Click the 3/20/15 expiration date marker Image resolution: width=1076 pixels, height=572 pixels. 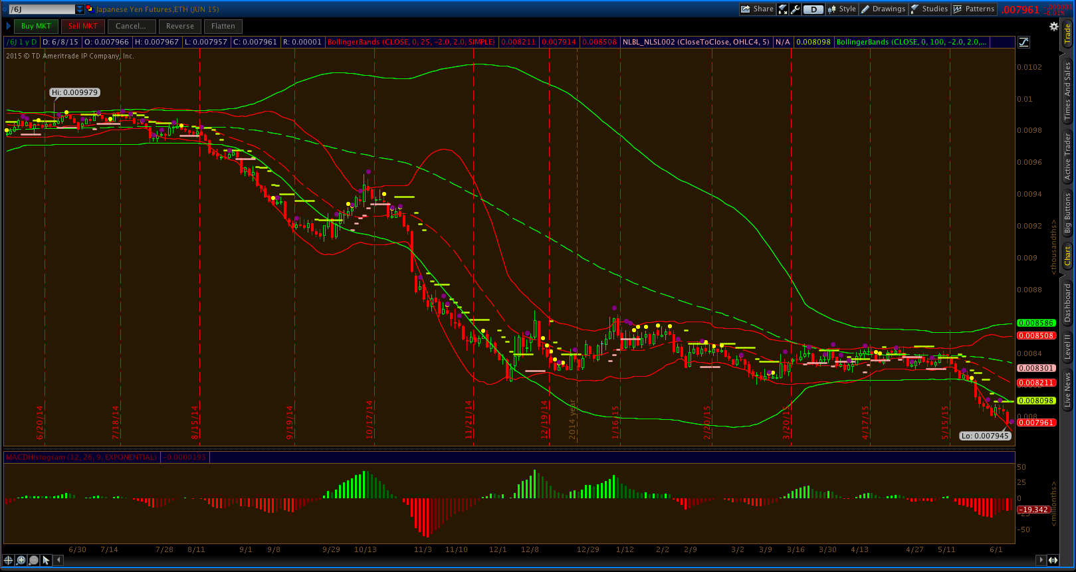click(x=787, y=423)
